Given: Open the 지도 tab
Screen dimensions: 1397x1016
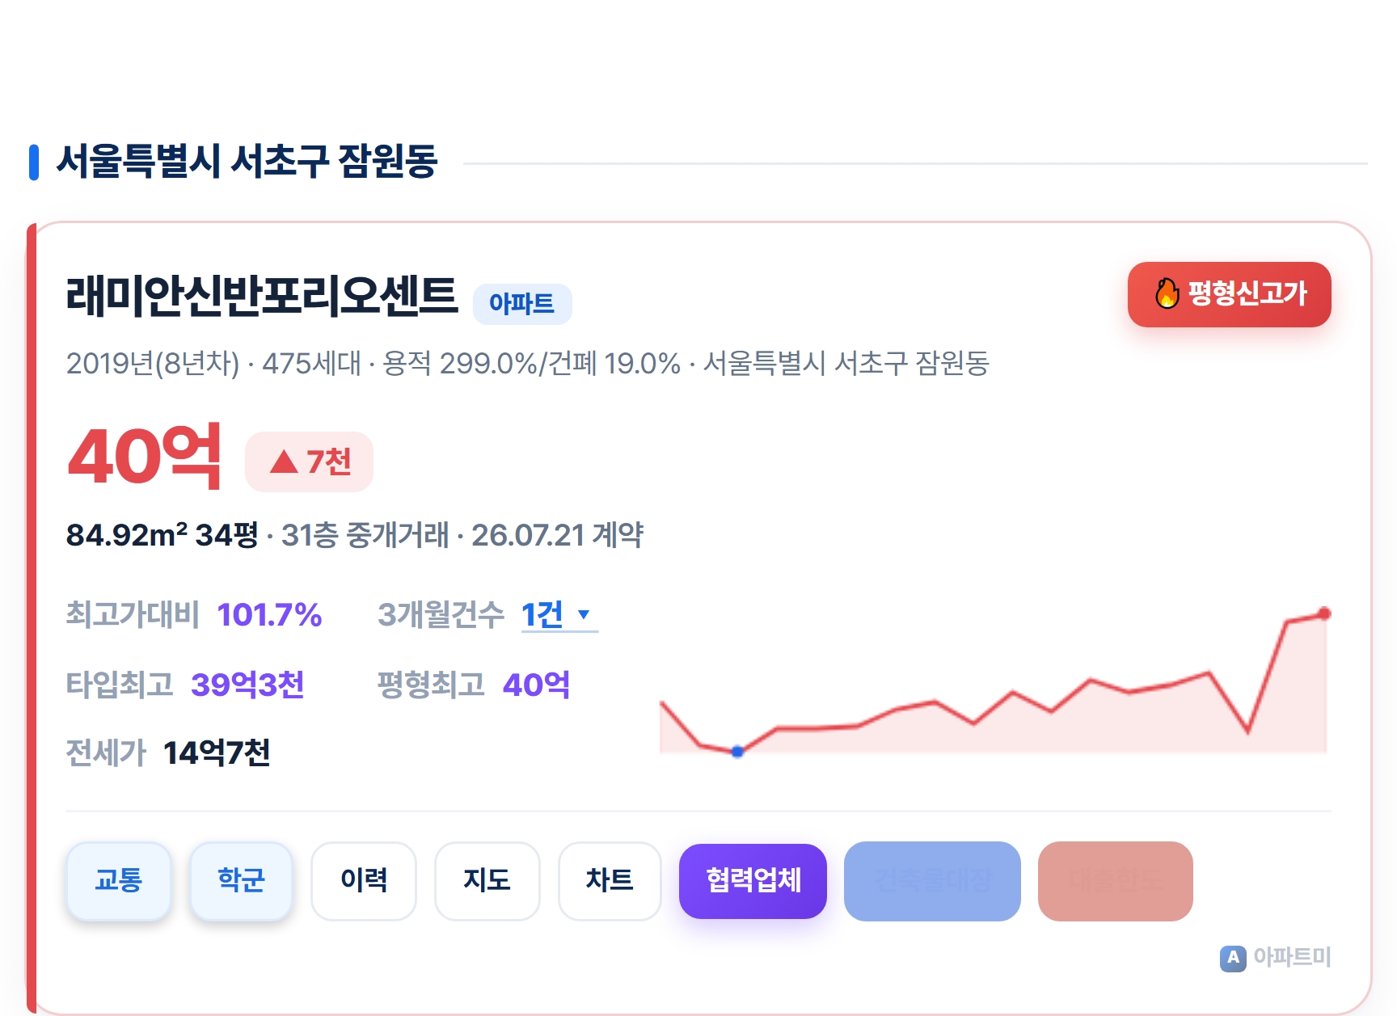Looking at the screenshot, I should [487, 880].
